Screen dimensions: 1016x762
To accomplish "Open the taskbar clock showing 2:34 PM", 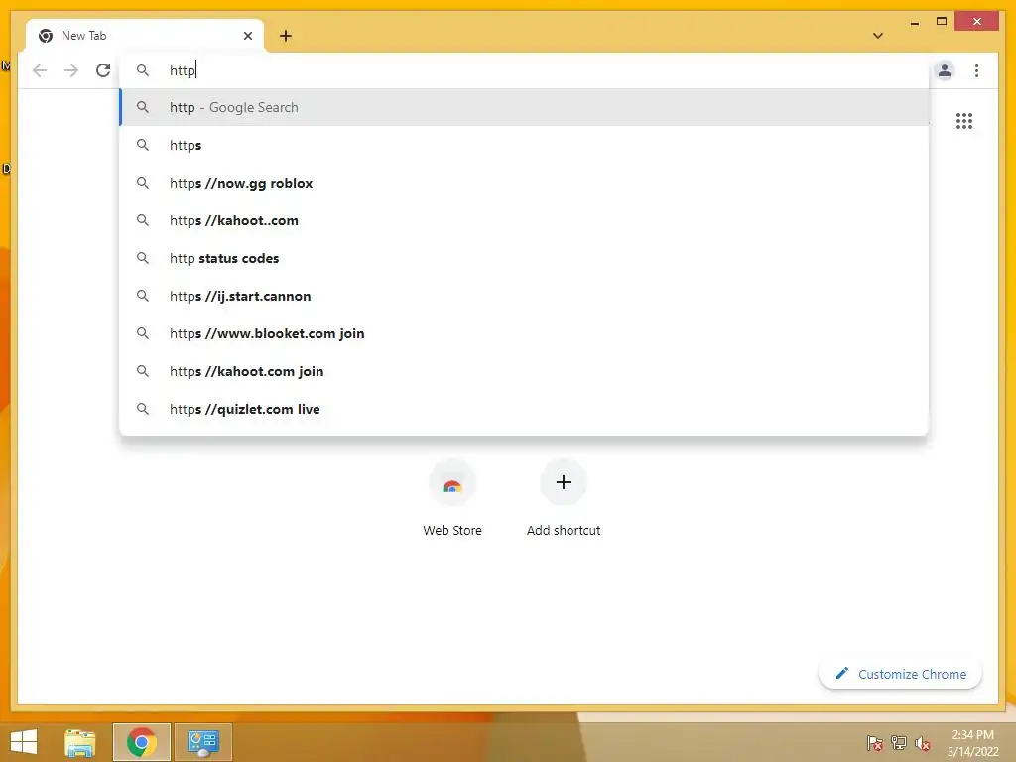I will (x=972, y=742).
